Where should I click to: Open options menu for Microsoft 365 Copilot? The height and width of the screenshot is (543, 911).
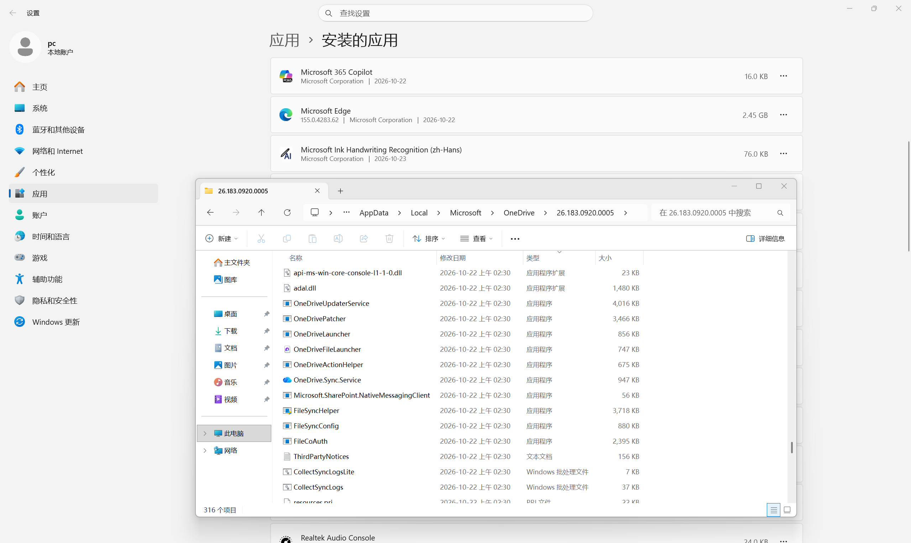click(x=783, y=76)
